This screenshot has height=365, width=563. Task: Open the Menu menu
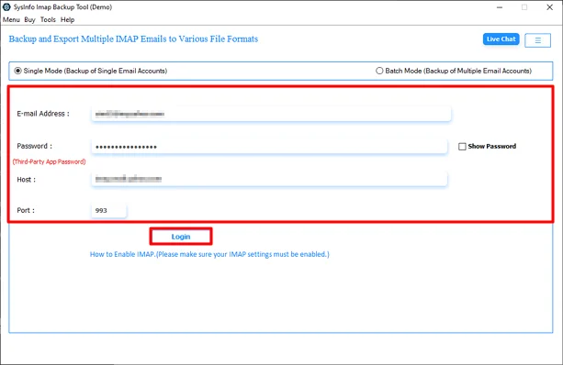pos(11,20)
